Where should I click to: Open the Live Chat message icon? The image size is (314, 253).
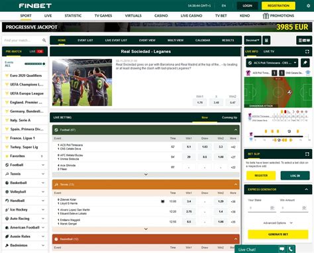tap(282, 249)
